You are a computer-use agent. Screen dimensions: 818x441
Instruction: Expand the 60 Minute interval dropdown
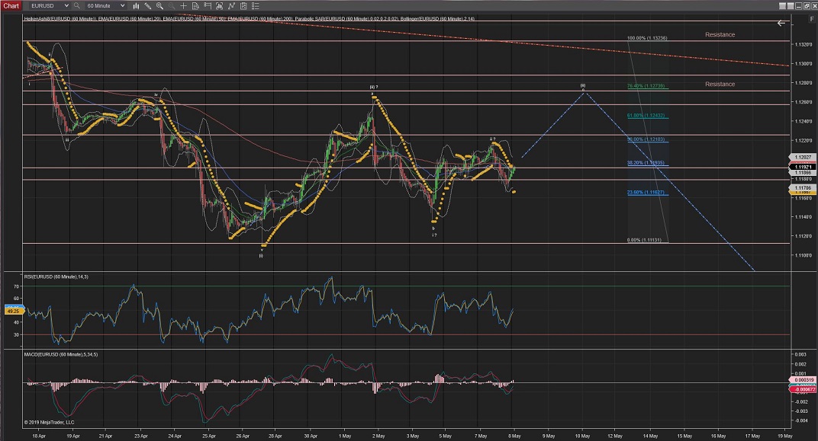click(x=121, y=5)
